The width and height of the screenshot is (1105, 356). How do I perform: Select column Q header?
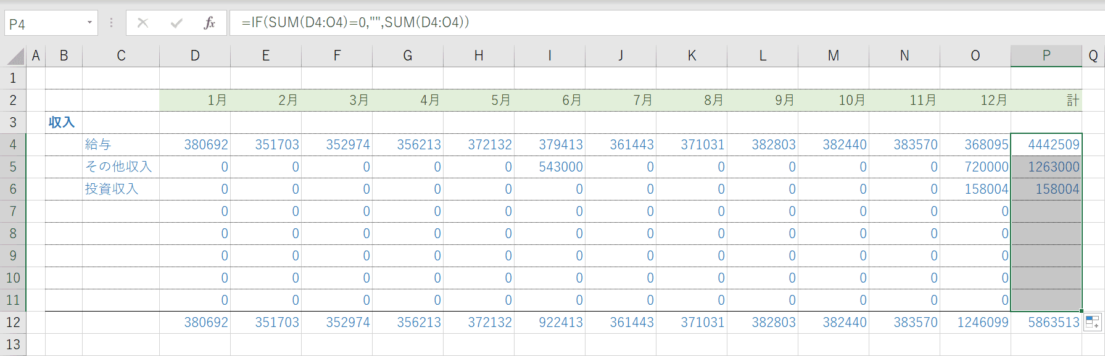click(1093, 56)
